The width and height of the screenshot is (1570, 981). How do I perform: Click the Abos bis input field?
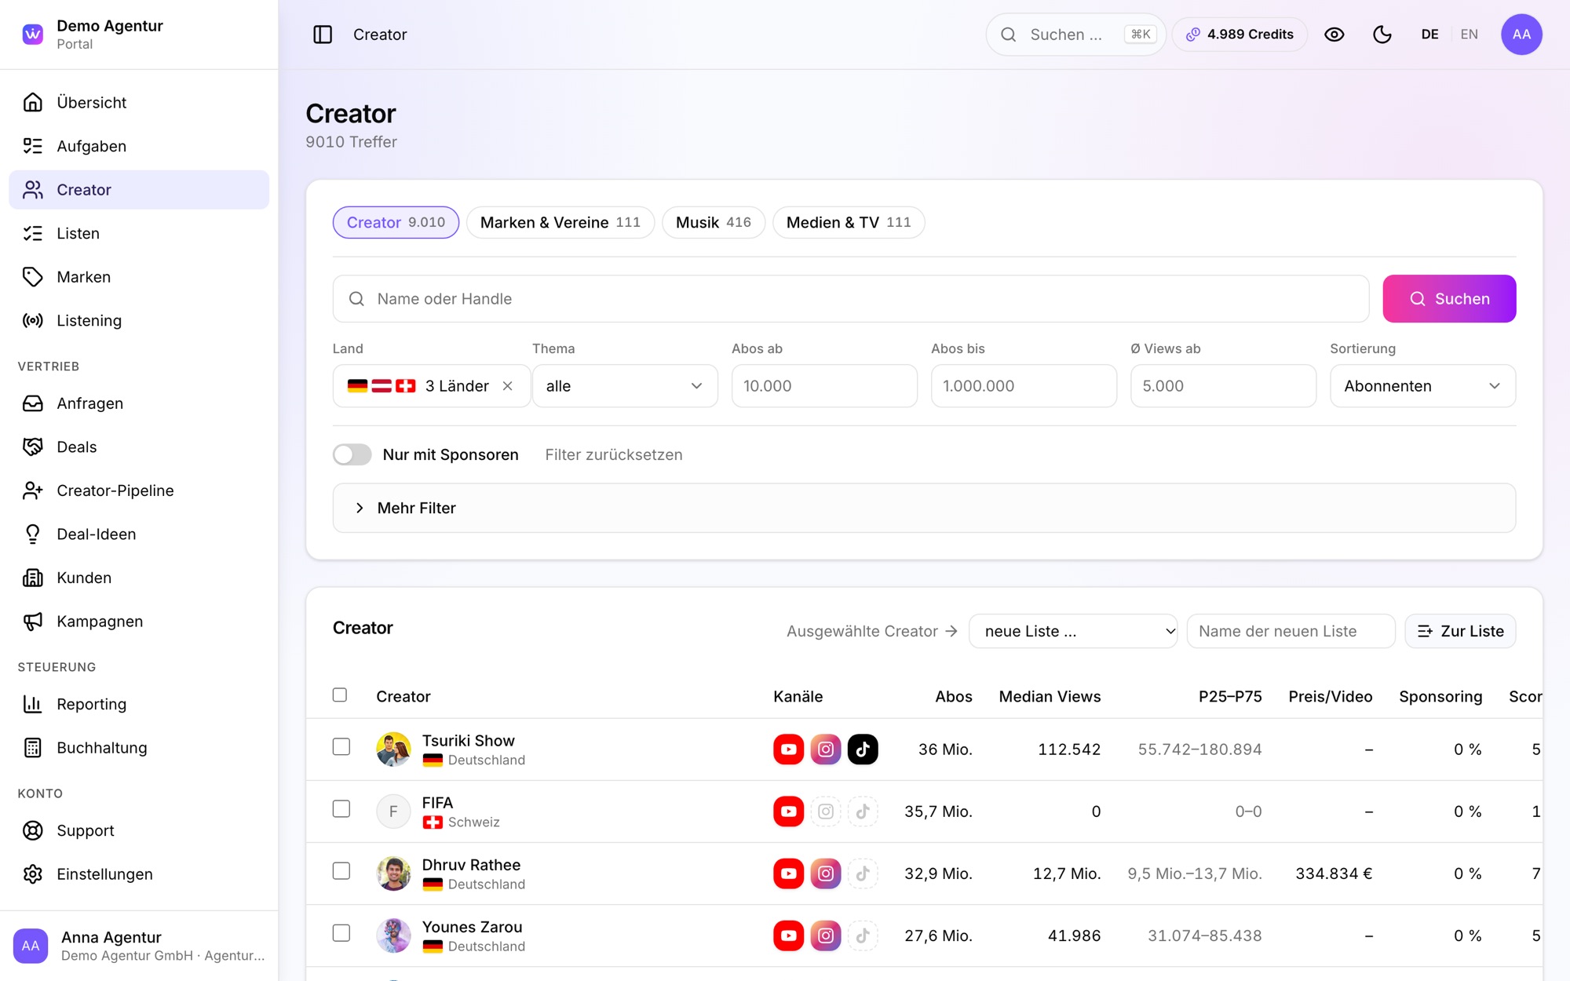point(1024,386)
